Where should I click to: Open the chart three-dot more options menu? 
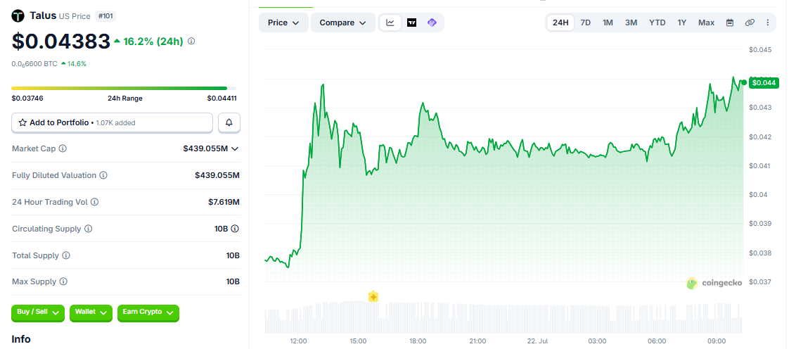coord(767,23)
